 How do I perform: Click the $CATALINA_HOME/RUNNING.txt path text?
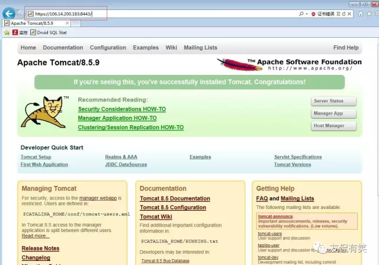[x=179, y=241]
